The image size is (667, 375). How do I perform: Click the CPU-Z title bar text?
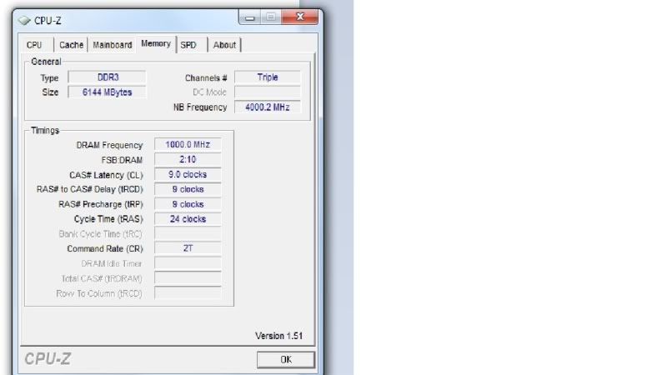48,20
